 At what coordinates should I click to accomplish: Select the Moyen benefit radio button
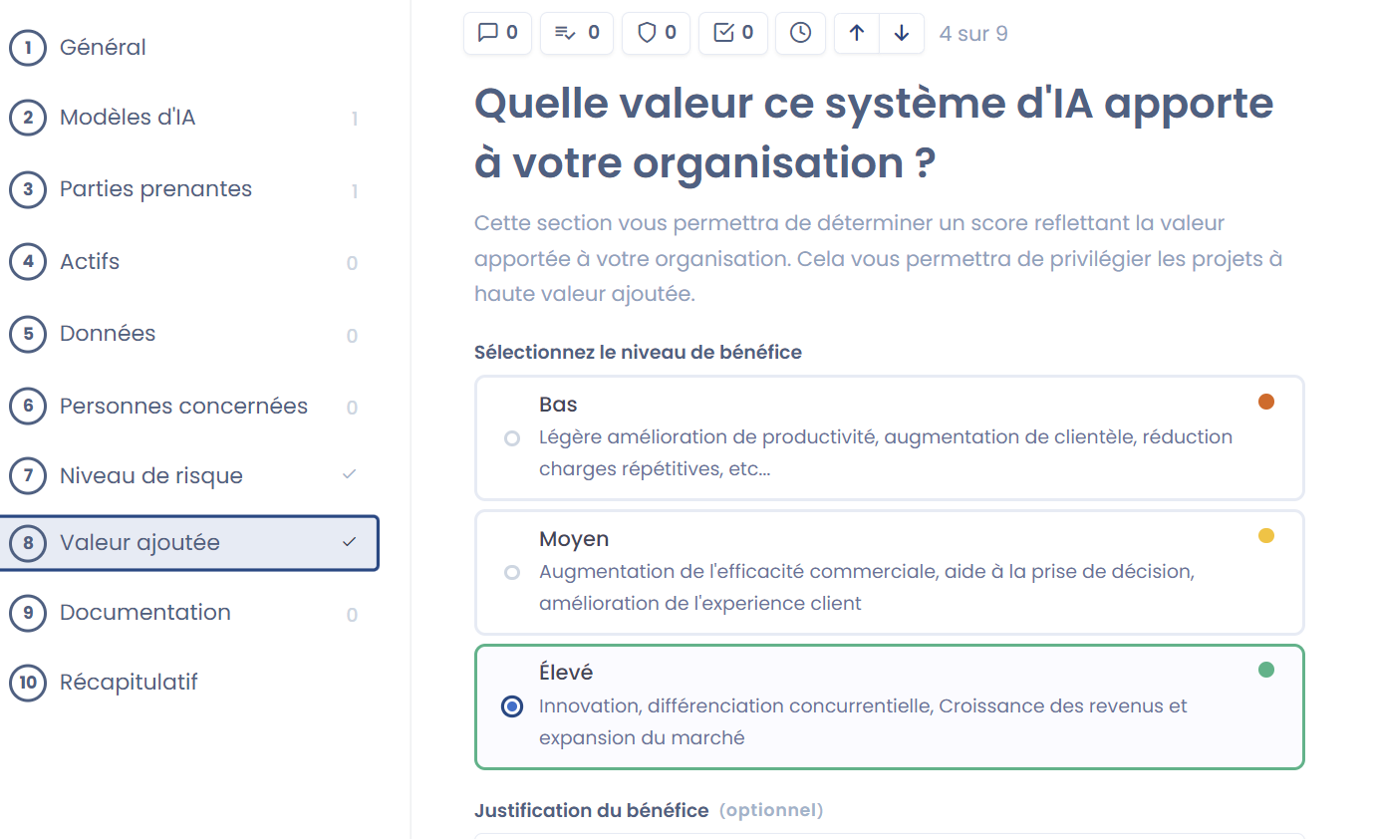click(x=512, y=573)
